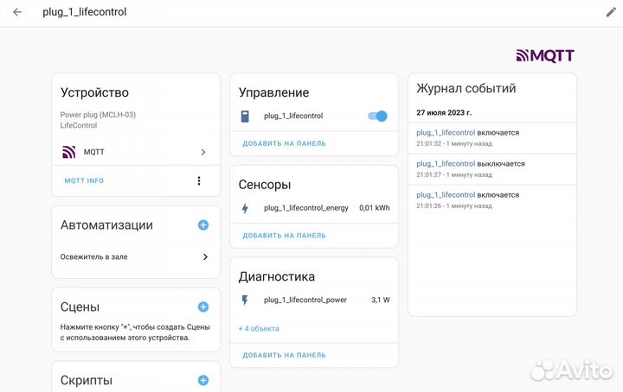Open the Освежитель в зале automation

136,256
